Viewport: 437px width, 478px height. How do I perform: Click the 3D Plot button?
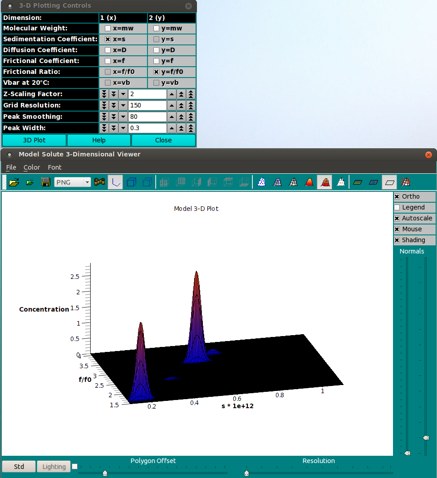point(34,140)
